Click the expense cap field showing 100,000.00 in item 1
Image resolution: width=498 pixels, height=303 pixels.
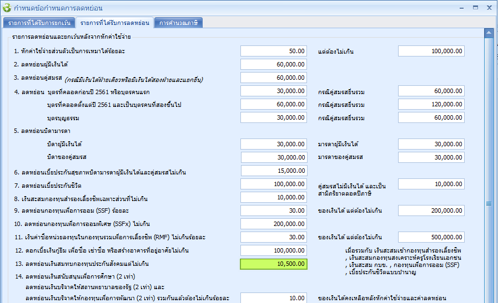(431, 51)
